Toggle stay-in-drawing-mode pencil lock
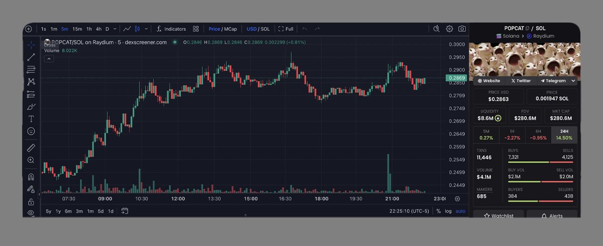The height and width of the screenshot is (246, 603). coord(31,189)
